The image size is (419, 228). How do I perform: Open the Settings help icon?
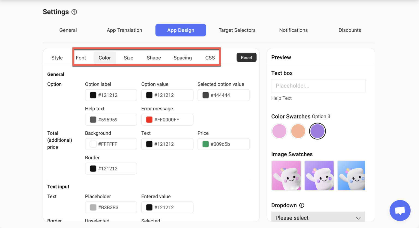tap(74, 12)
